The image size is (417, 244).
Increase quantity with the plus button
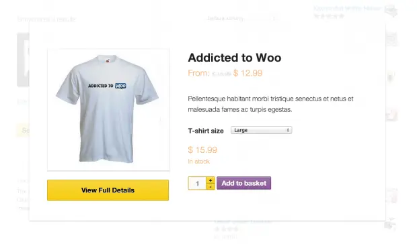pos(211,180)
